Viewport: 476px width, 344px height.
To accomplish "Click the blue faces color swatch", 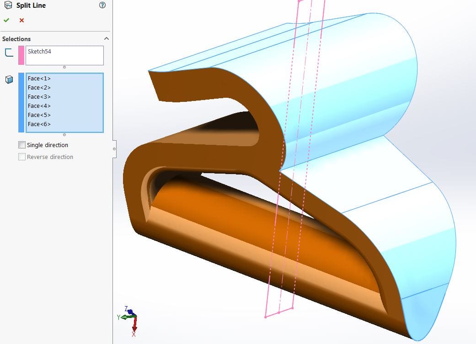I will 21,102.
